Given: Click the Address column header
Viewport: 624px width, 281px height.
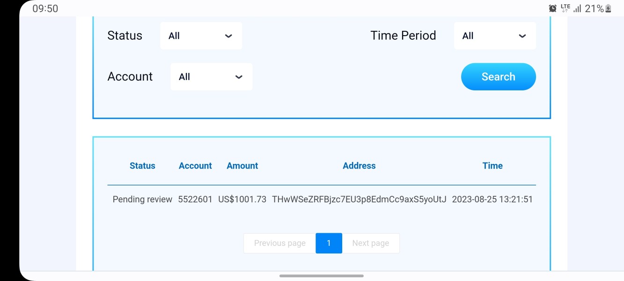Looking at the screenshot, I should point(359,166).
